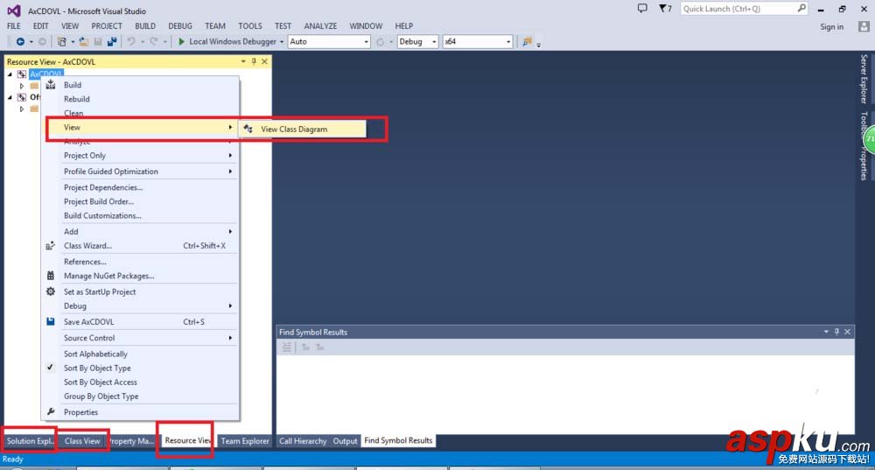
Task: Click the Save toolbar icon
Action: coord(98,42)
